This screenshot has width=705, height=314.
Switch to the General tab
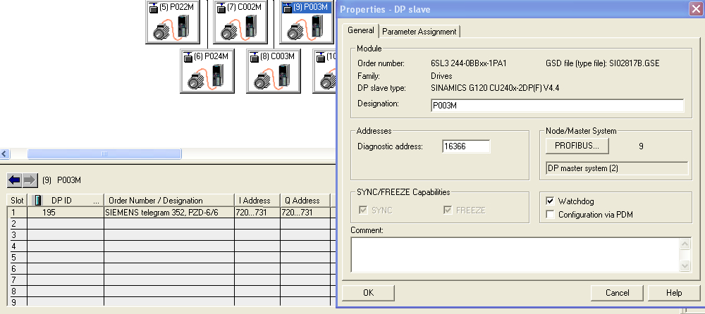click(360, 30)
